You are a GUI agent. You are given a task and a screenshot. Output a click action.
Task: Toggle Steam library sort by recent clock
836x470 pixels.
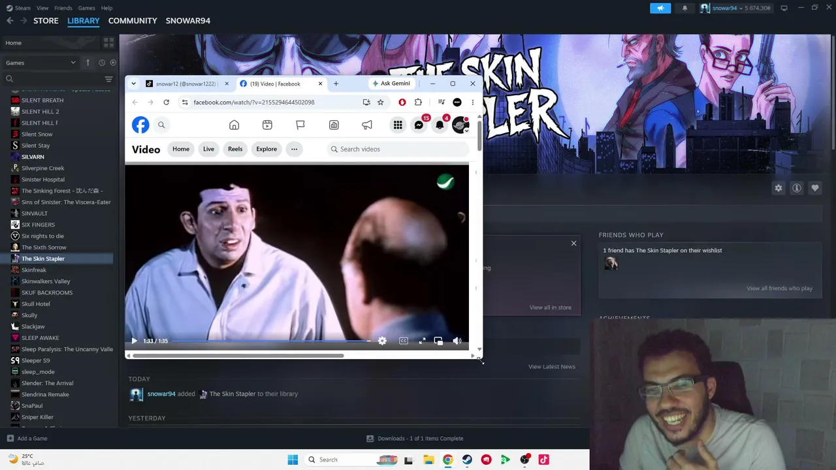tap(102, 63)
